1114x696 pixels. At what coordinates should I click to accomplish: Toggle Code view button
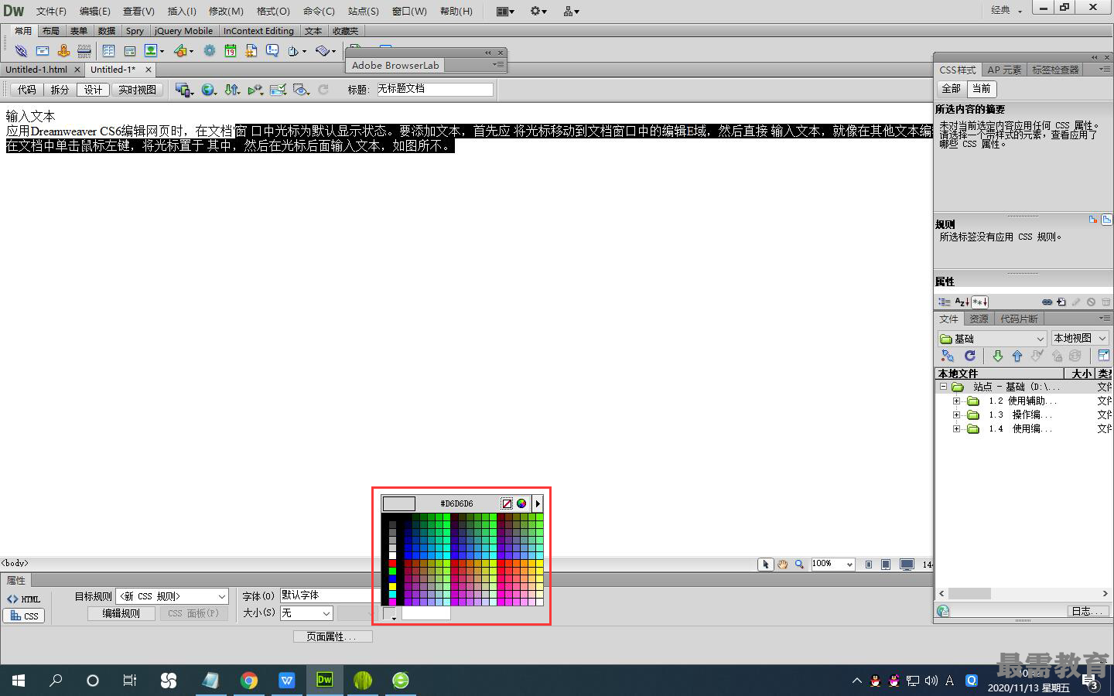(x=26, y=90)
